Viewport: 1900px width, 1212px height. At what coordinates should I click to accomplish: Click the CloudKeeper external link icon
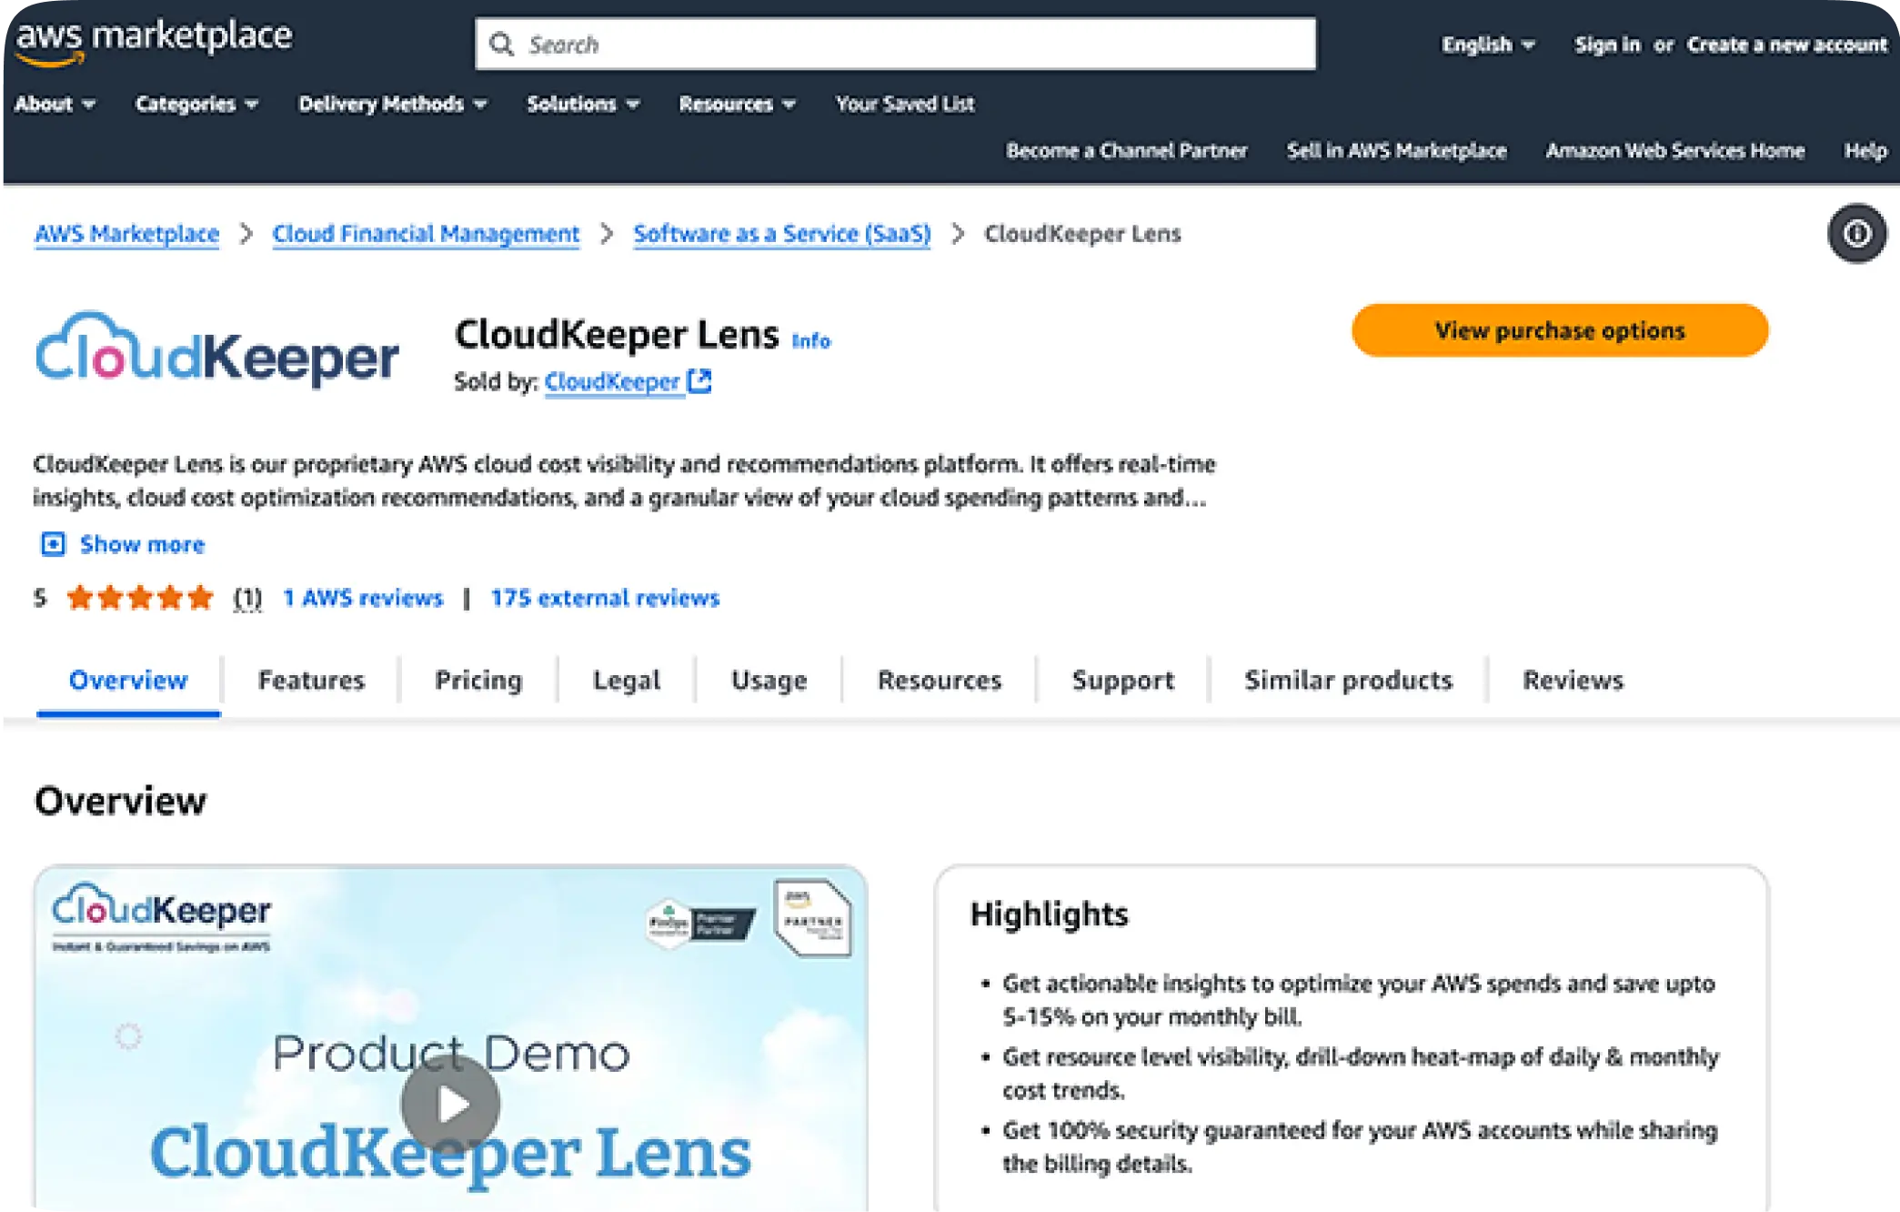pyautogui.click(x=699, y=381)
